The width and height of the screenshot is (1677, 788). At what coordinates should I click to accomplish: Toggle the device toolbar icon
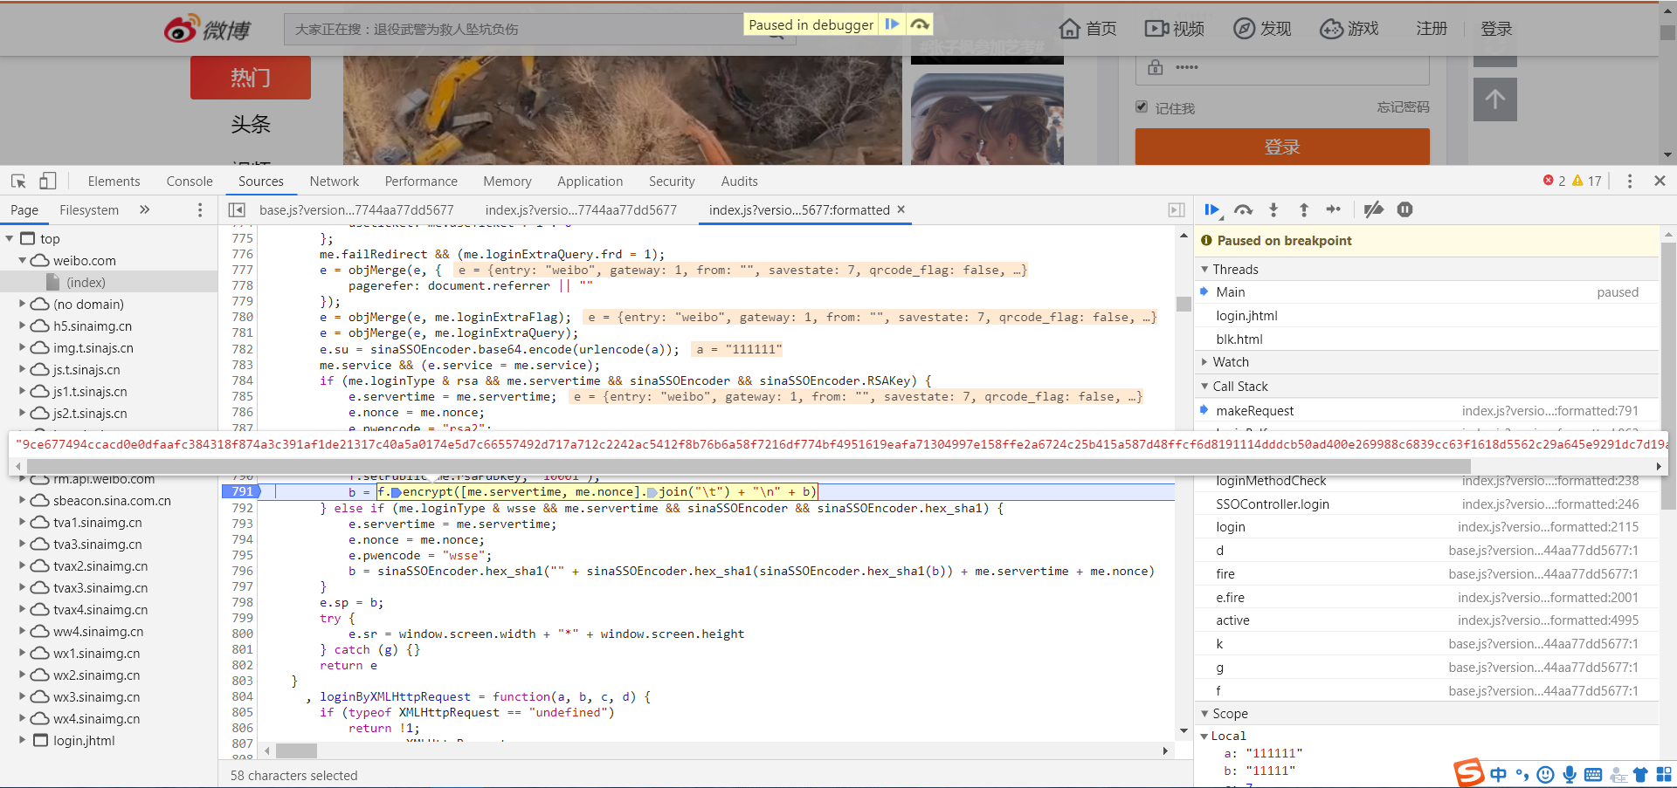tap(47, 181)
